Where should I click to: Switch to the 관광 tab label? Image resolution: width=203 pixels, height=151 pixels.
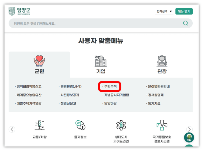tap(162, 71)
